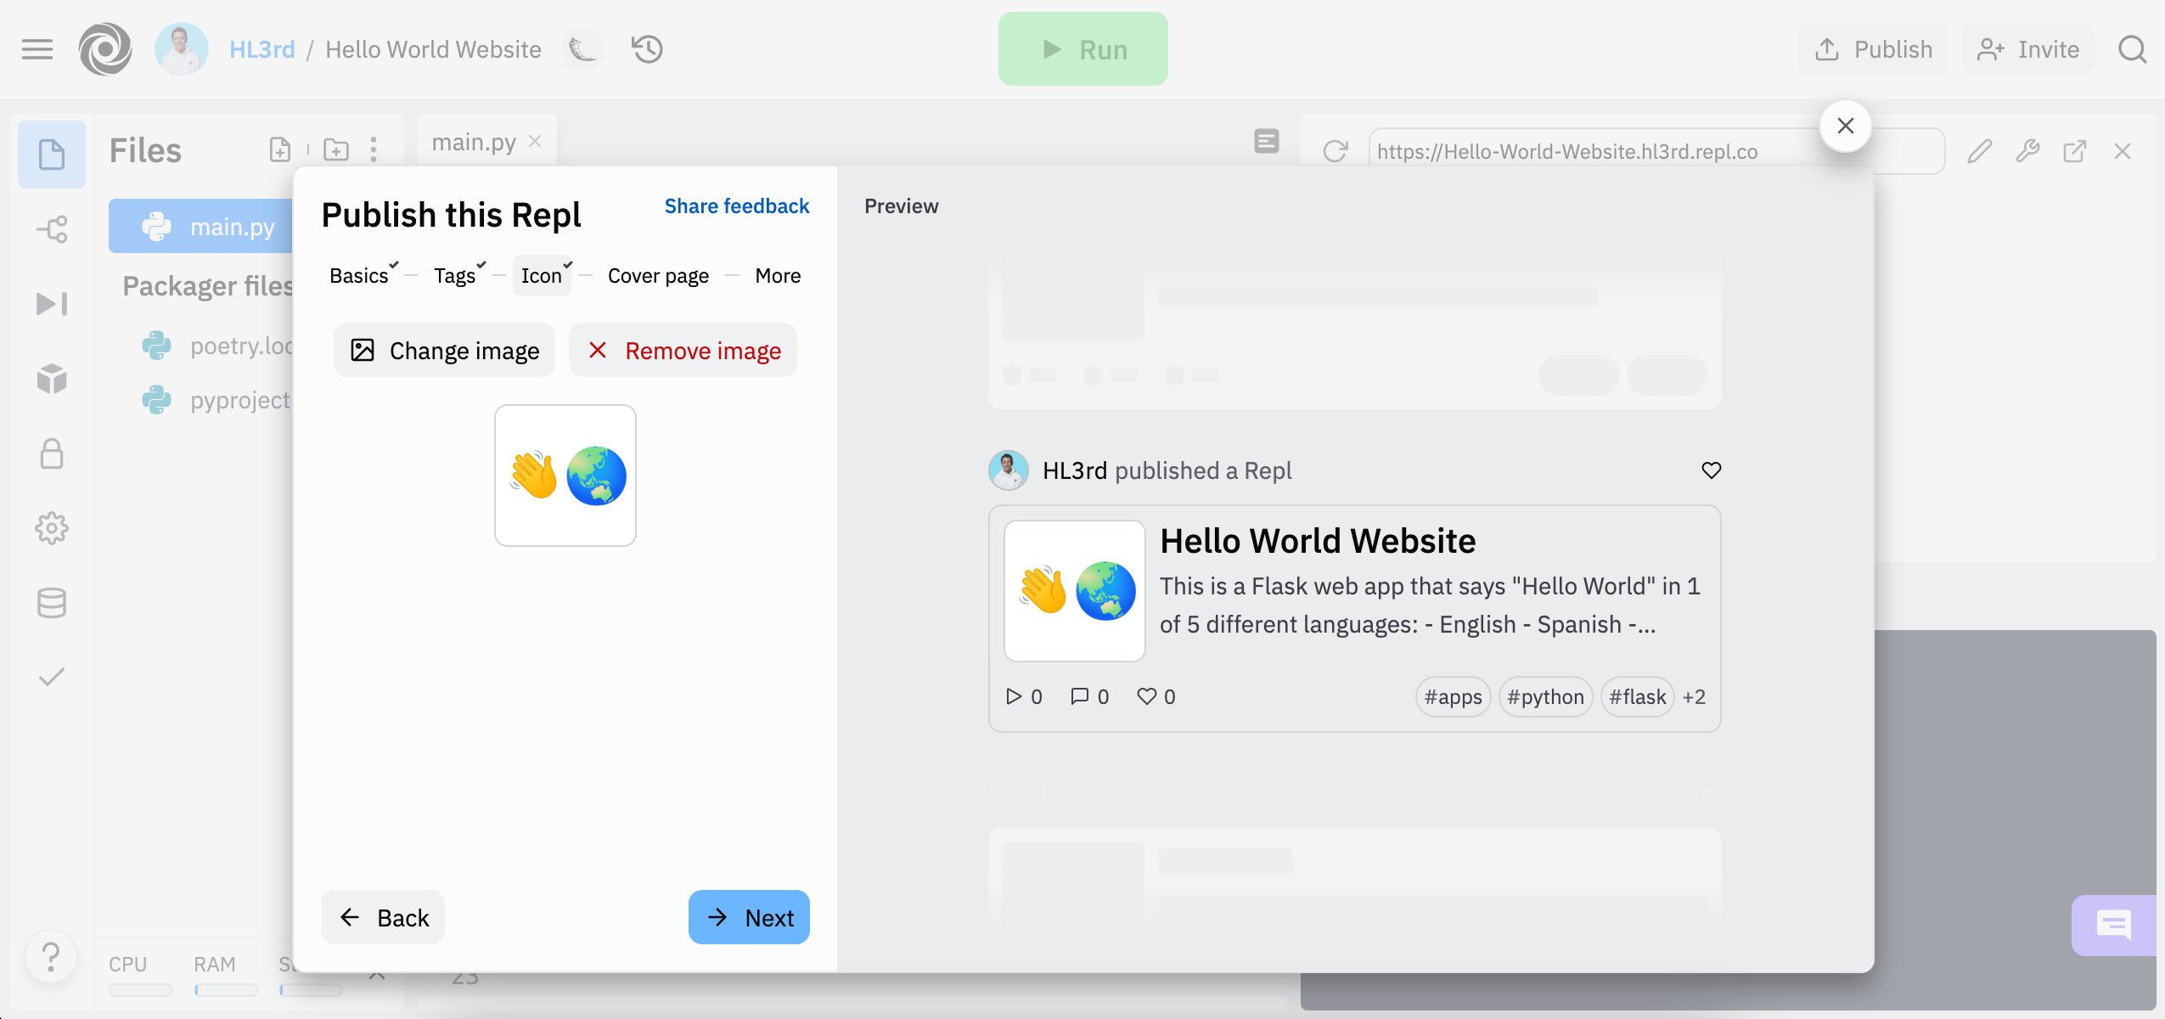Viewport: 2165px width, 1019px height.
Task: Click the waving hand globe icon thumbnail
Action: click(565, 476)
